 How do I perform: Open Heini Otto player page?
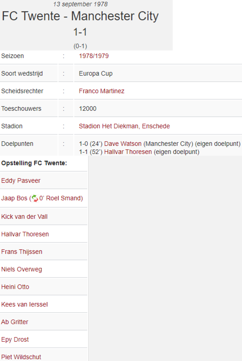click(x=15, y=287)
